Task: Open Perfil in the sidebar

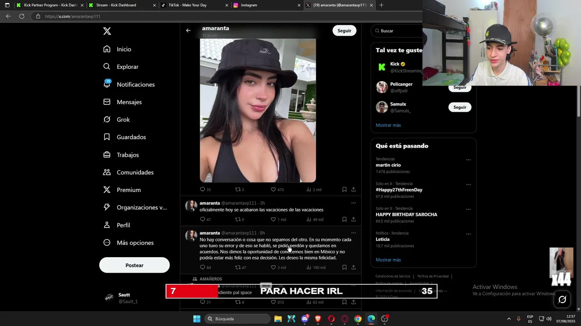Action: pyautogui.click(x=116, y=225)
